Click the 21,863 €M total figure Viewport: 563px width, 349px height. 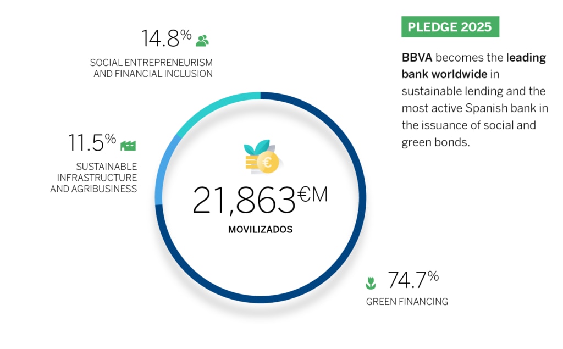coord(260,200)
